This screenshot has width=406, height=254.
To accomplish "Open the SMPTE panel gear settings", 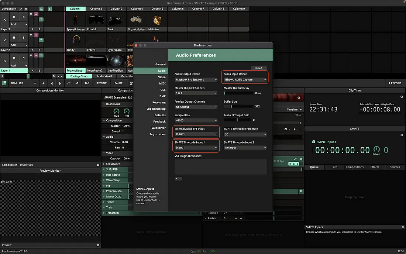I will click(x=402, y=135).
